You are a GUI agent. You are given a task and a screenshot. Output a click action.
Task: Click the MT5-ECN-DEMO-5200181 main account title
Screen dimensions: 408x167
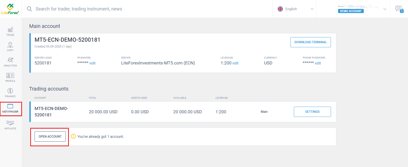pos(67,40)
